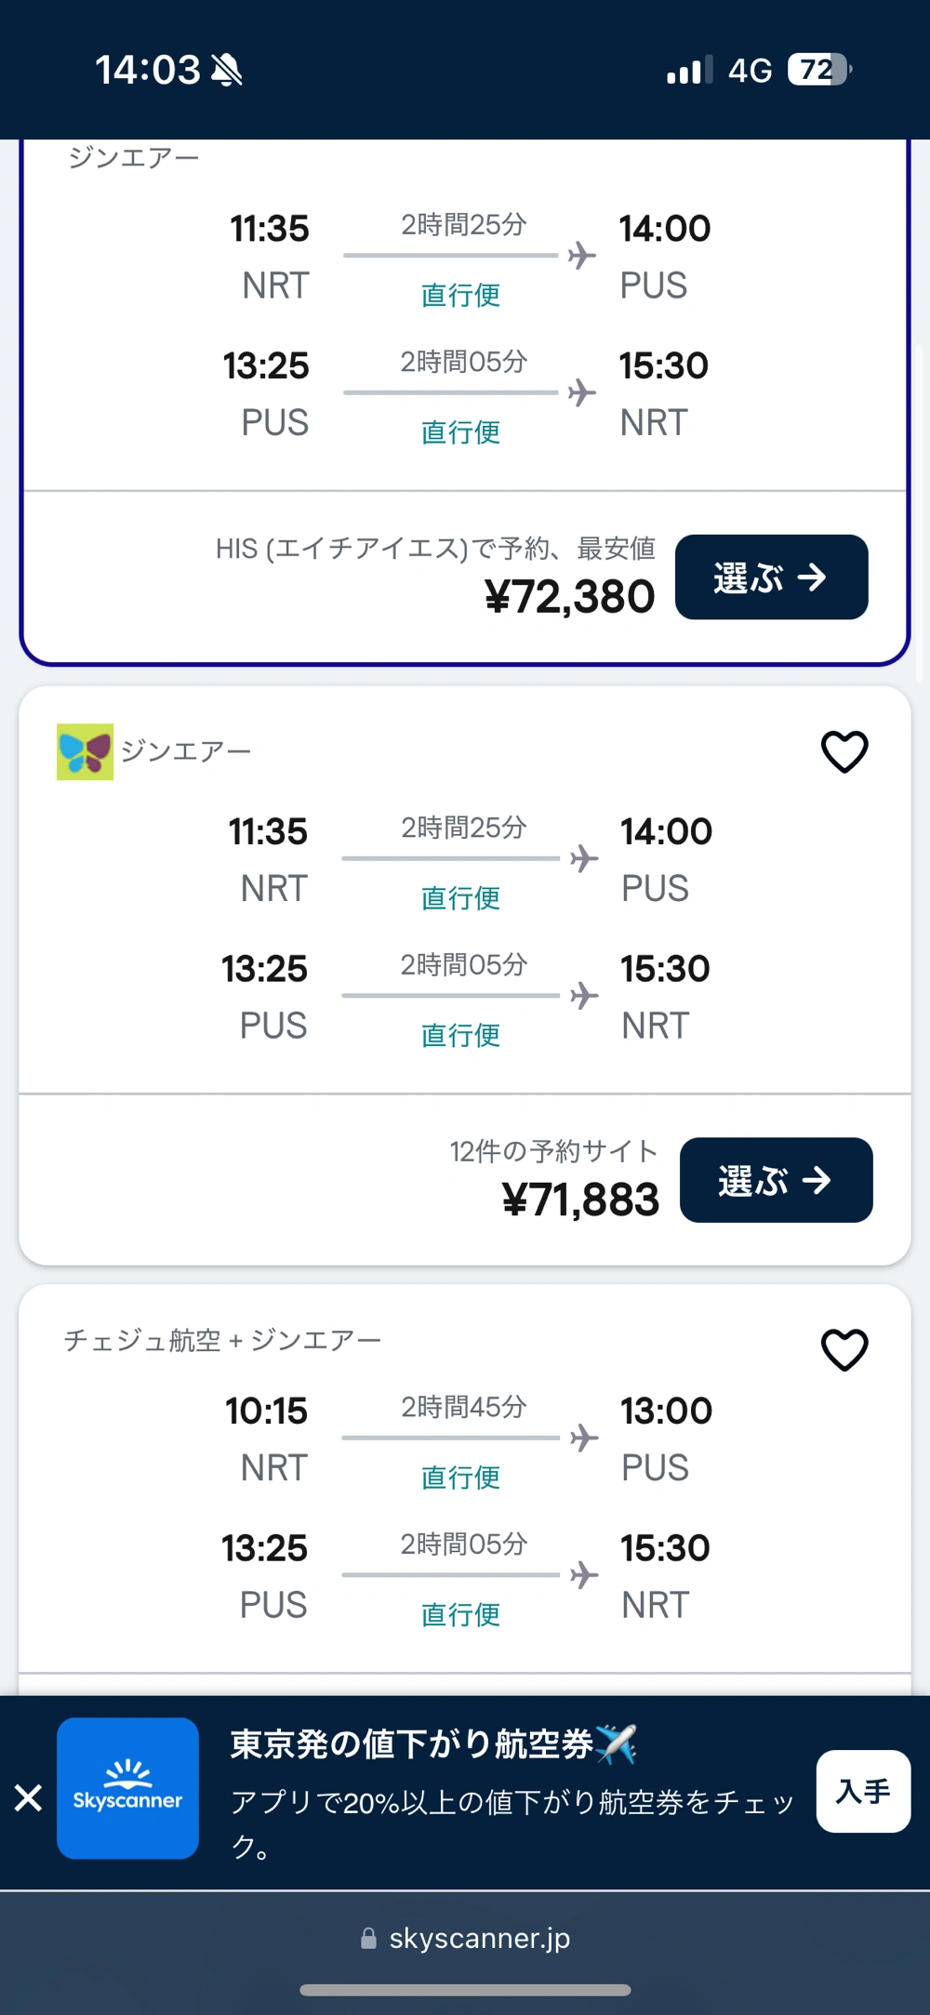930x2015 pixels.
Task: Tap the チェジュ航空 + ジンエアー airline label
Action: pyautogui.click(x=222, y=1340)
